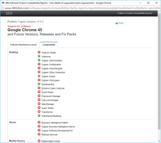
Task: Click green check icon beside Web Based Modeling
Action: pyautogui.click(x=39, y=116)
